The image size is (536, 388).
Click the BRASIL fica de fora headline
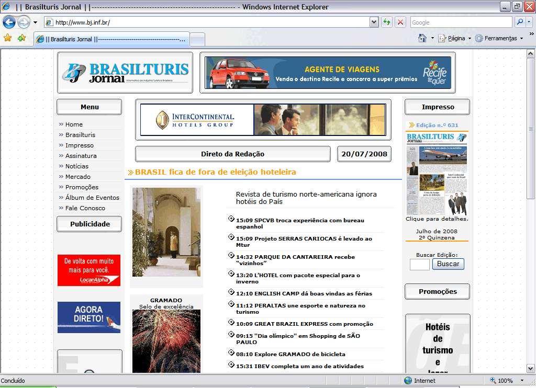tap(215, 172)
